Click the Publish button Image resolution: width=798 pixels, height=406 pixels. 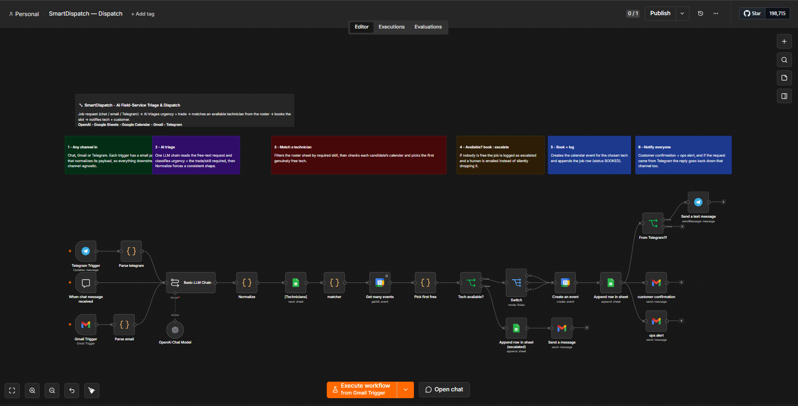(660, 13)
